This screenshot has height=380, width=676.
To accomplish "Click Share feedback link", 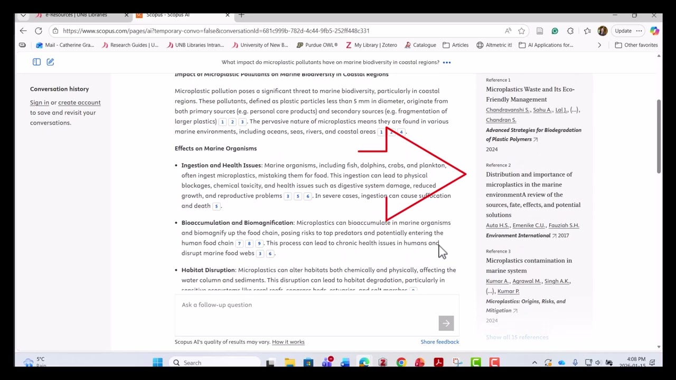I will click(440, 342).
